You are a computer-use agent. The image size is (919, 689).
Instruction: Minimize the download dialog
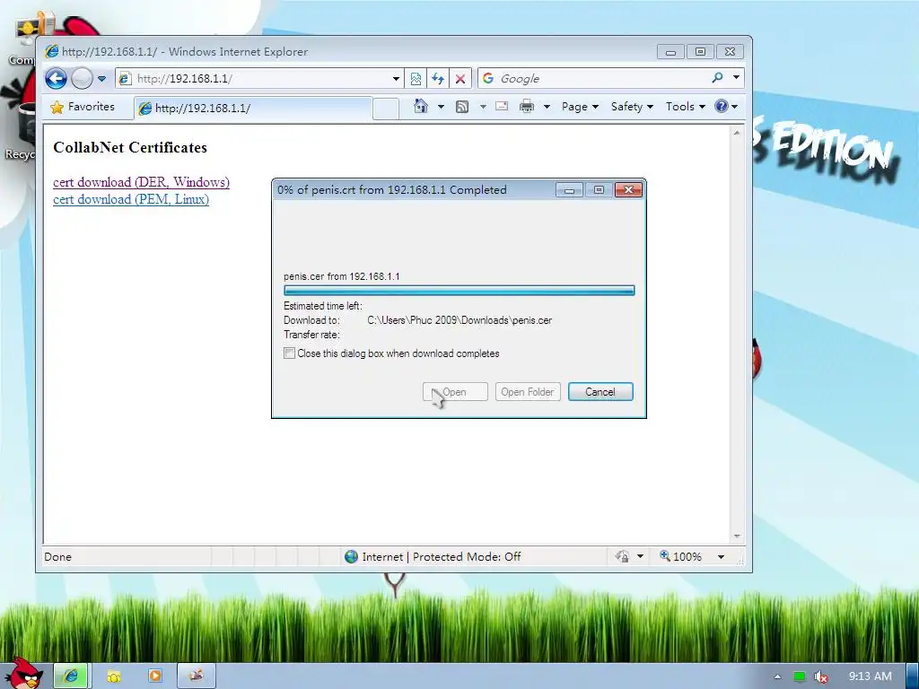tap(569, 190)
